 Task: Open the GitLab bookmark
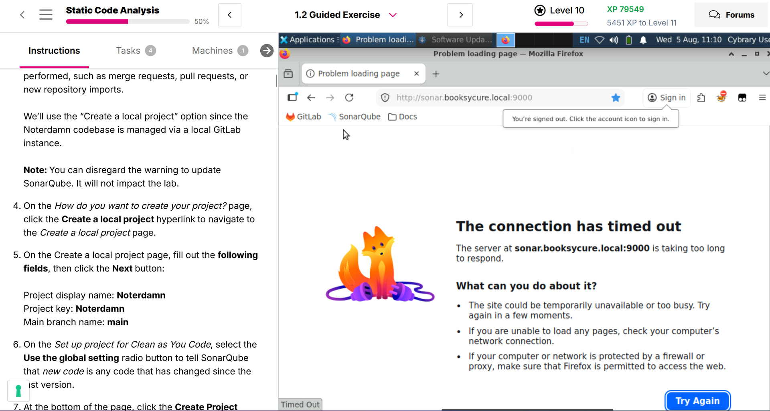304,117
